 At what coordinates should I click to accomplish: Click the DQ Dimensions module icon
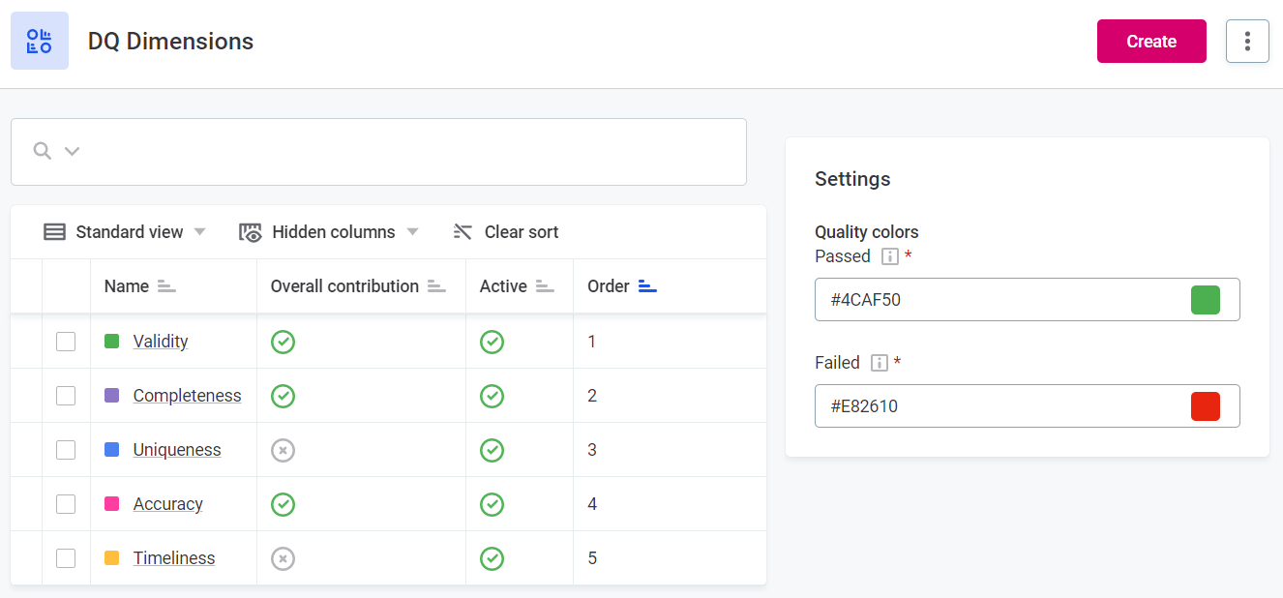pyautogui.click(x=40, y=41)
